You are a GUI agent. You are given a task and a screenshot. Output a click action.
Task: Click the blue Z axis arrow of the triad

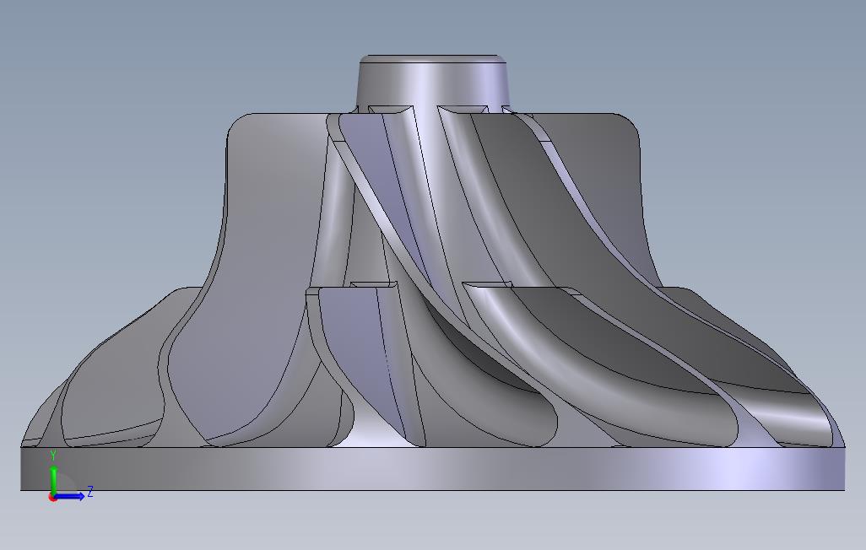click(x=69, y=497)
